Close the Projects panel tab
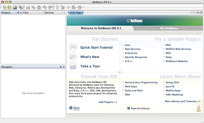 21,13
